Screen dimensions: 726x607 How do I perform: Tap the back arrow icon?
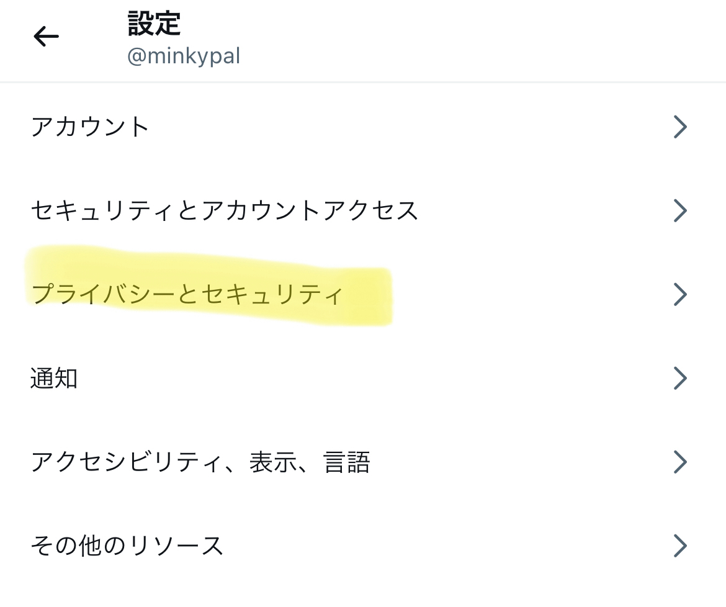pos(46,37)
